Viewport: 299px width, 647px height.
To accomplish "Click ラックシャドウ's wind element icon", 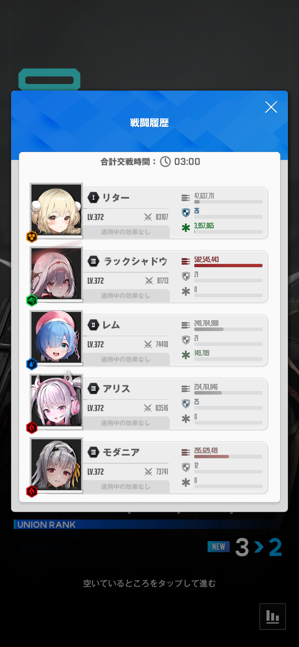I will point(32,300).
